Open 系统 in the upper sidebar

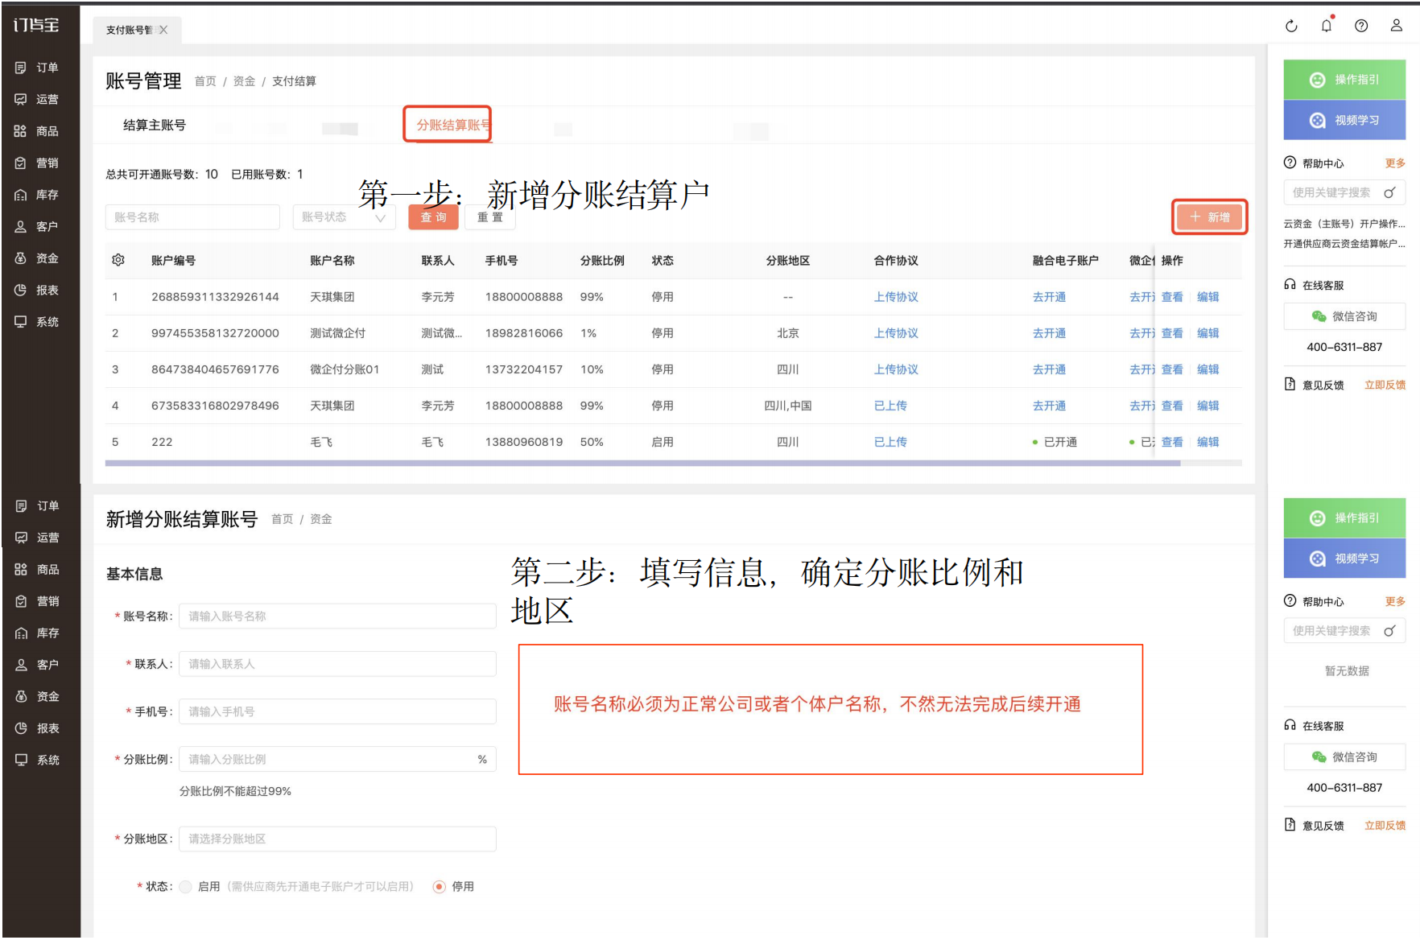37,322
